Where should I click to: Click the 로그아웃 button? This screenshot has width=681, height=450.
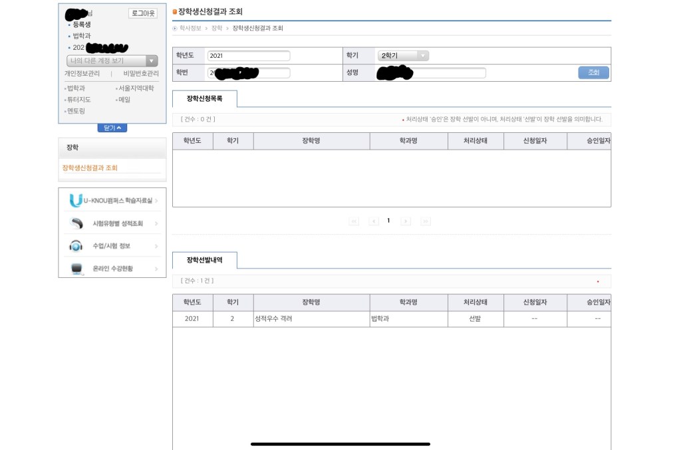[142, 13]
